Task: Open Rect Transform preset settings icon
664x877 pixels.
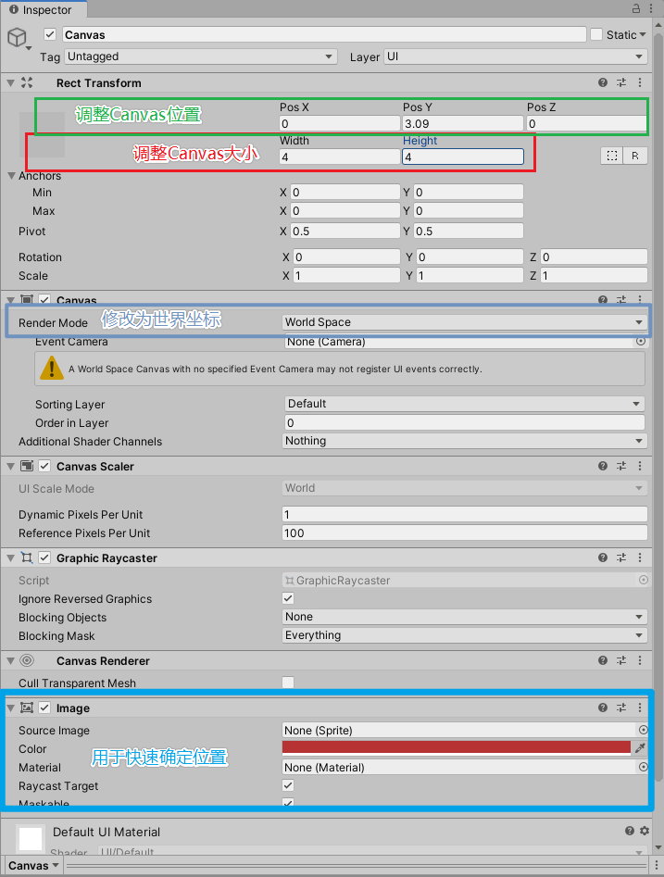Action: tap(621, 82)
